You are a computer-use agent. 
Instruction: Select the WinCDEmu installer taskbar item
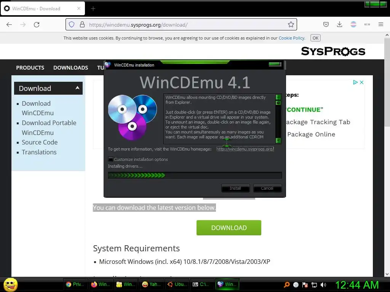click(x=227, y=284)
